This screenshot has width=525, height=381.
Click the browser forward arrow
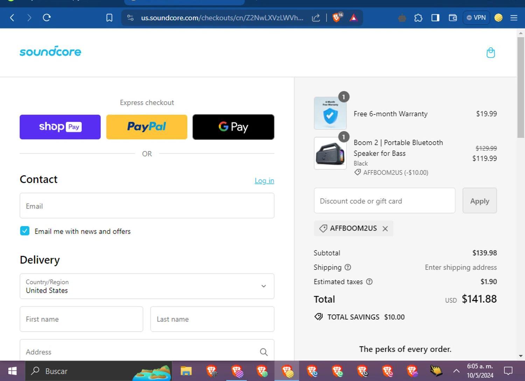pyautogui.click(x=29, y=18)
